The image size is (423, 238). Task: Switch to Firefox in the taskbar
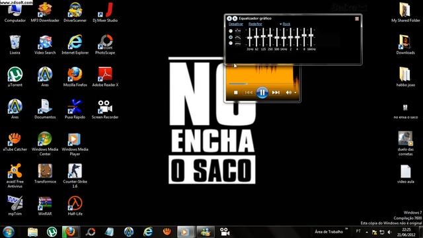71,232
